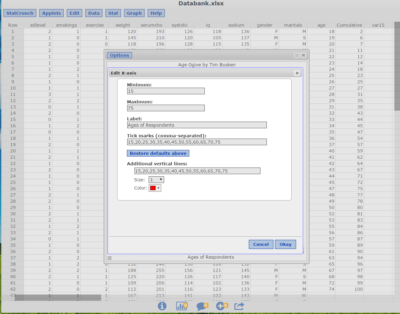400x314 pixels.
Task: Click the Tick marks input field
Action: point(197,142)
